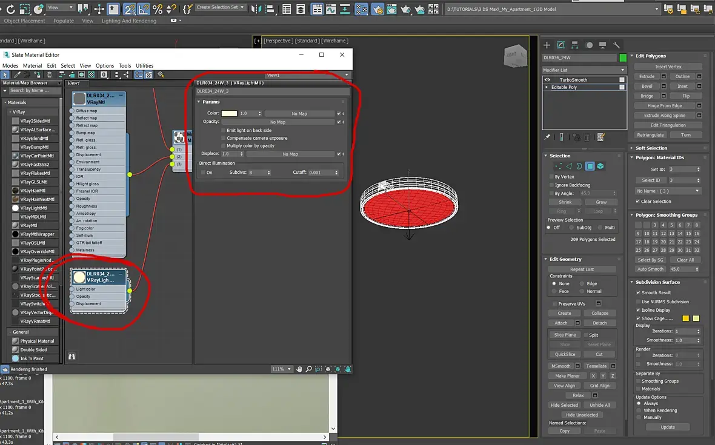Click the light Color swatch in Params
The height and width of the screenshot is (445, 715).
coord(229,113)
